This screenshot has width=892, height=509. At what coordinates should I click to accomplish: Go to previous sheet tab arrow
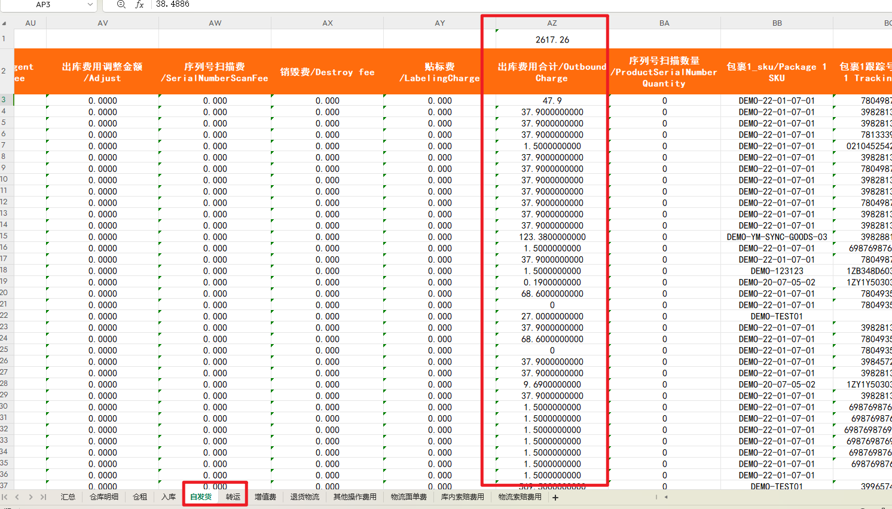coord(17,497)
